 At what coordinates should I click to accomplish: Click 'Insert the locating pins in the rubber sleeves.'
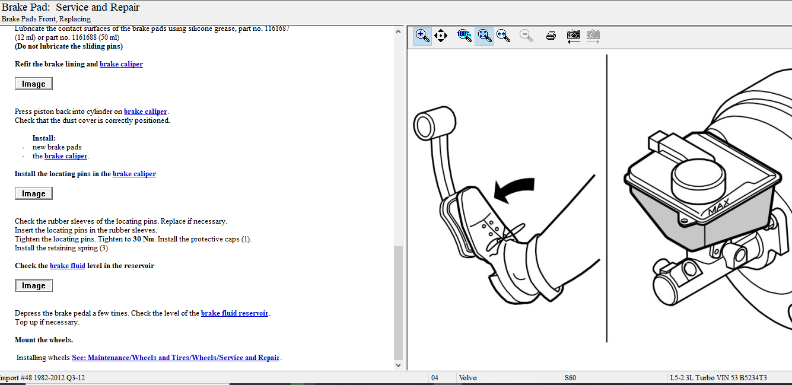pyautogui.click(x=86, y=230)
